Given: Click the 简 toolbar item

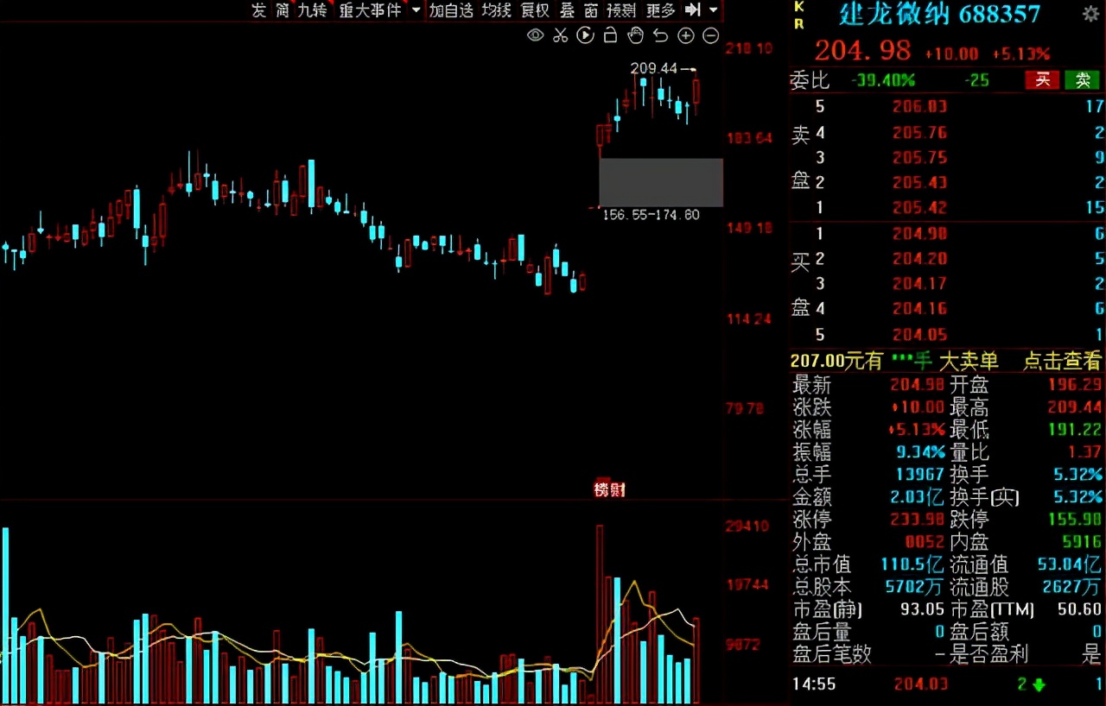Looking at the screenshot, I should [283, 10].
